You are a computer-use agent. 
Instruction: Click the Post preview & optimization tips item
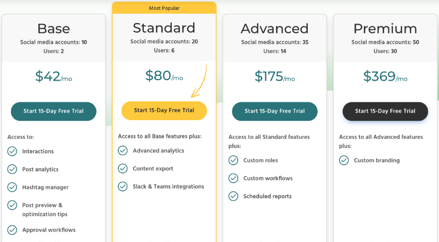(x=45, y=210)
